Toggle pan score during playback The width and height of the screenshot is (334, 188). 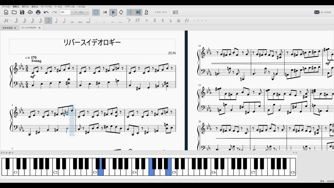click(138, 13)
